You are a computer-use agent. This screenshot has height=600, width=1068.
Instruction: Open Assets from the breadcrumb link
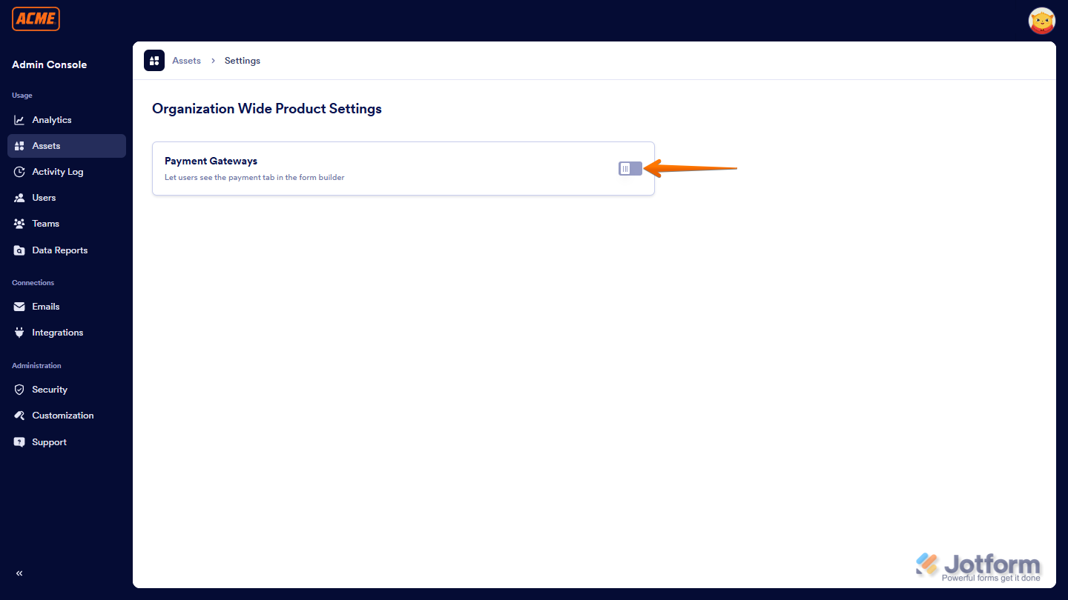(186, 60)
